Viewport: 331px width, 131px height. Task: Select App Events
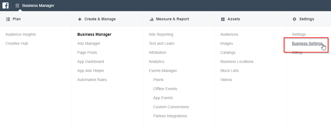pyautogui.click(x=163, y=98)
